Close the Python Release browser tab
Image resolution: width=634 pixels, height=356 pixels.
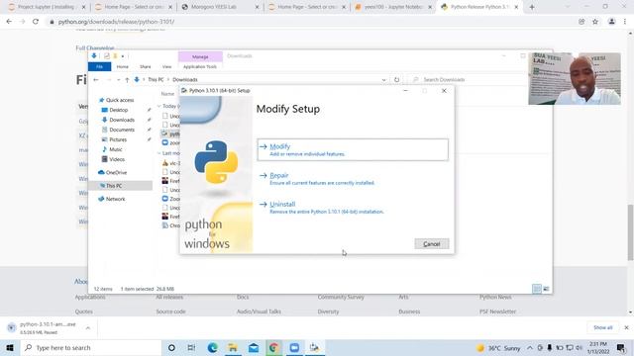pos(516,7)
